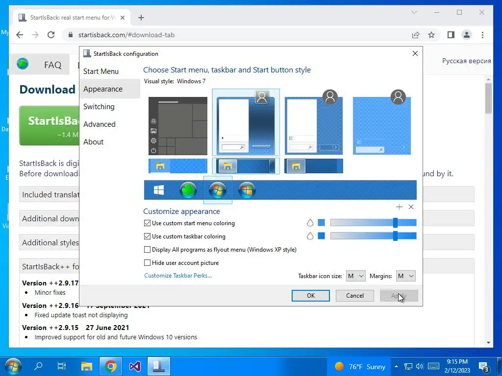The image size is (502, 376).
Task: Open the Appearance settings section
Action: click(x=110, y=89)
